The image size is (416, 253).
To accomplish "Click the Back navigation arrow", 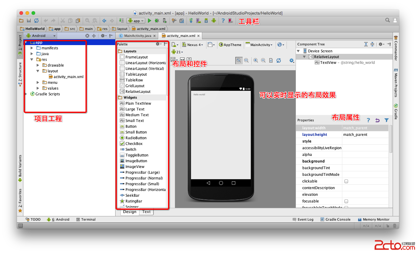I will coord(104,21).
